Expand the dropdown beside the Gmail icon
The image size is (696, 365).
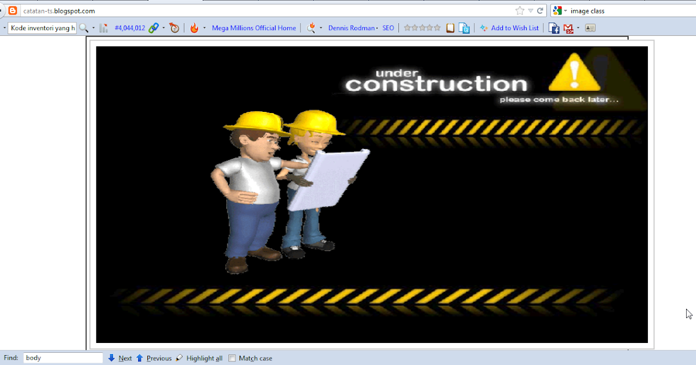pyautogui.click(x=578, y=28)
